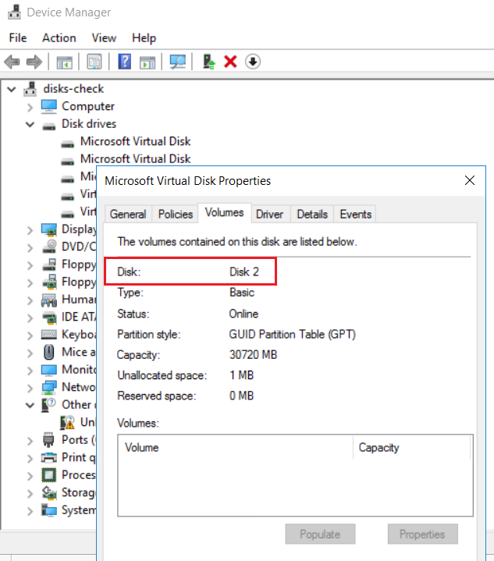Click the Mice category mouse icon

(x=48, y=352)
